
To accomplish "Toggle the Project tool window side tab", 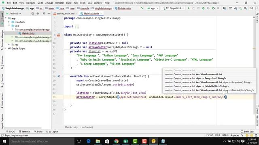I will (2, 19).
